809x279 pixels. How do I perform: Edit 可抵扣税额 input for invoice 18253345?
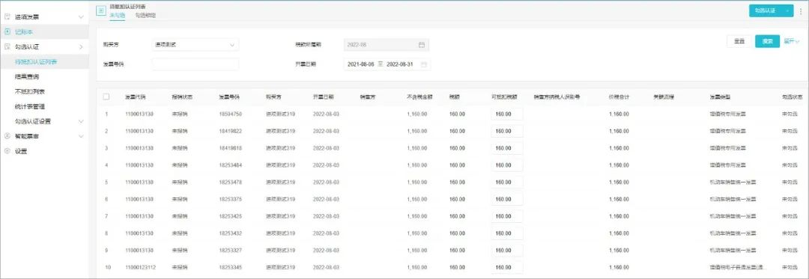507,267
